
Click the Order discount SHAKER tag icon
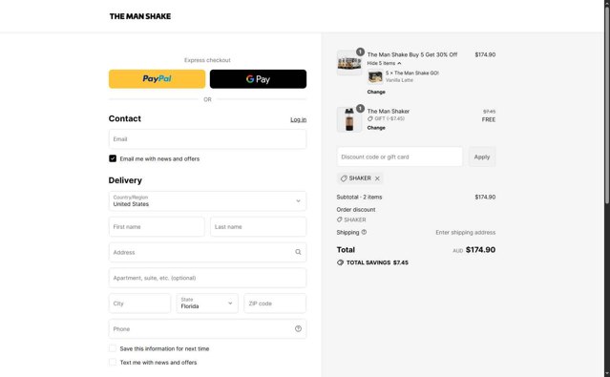point(339,220)
